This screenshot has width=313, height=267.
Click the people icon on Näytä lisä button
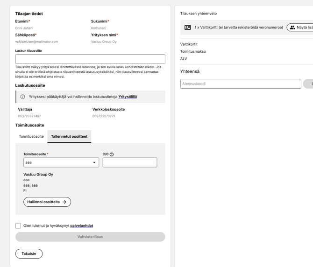292,28
